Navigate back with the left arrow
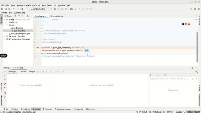 coord(14,9)
